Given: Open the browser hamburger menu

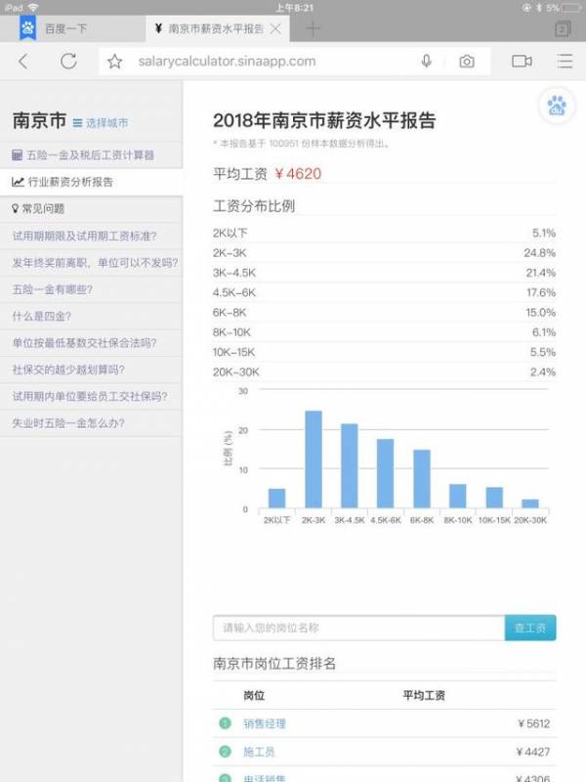Looking at the screenshot, I should pos(565,61).
